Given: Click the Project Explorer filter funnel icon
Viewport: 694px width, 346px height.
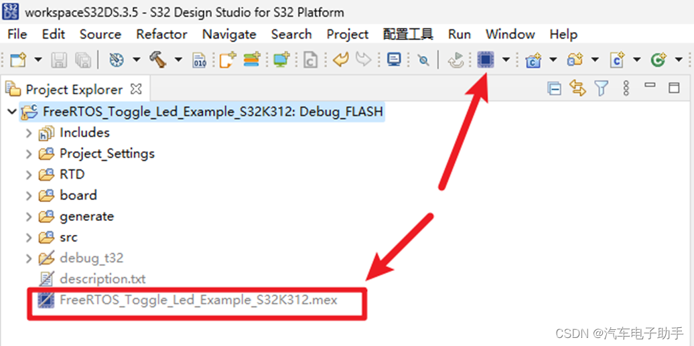Looking at the screenshot, I should point(601,88).
